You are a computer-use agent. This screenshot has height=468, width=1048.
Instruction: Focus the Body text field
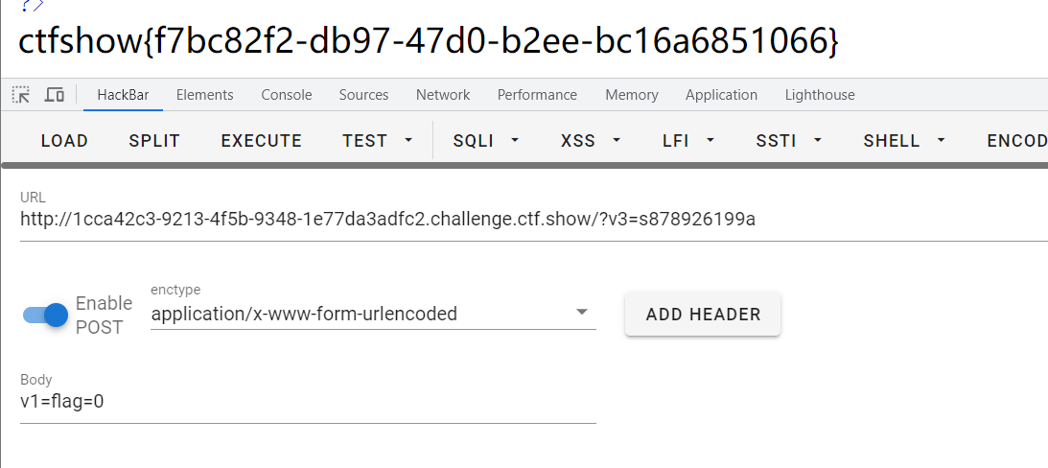[307, 402]
